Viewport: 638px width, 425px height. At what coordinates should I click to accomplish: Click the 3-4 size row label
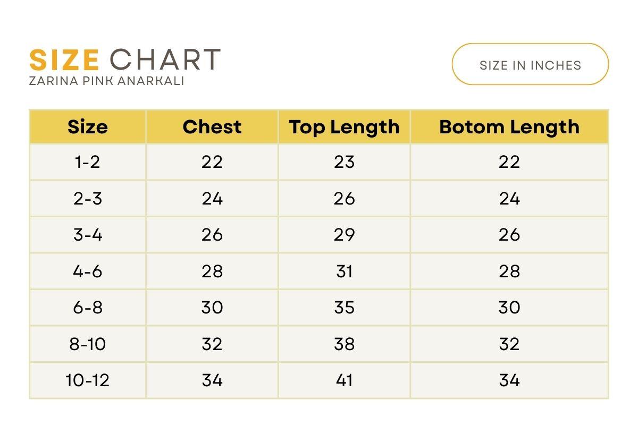point(88,235)
